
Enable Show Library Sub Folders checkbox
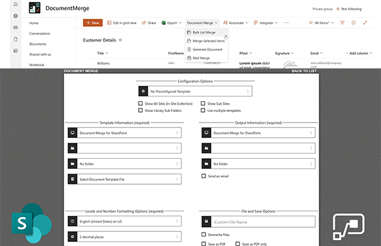pos(141,110)
